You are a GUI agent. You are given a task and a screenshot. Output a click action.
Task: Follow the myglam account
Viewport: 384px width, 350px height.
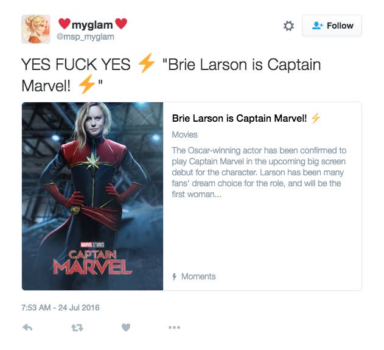click(332, 26)
